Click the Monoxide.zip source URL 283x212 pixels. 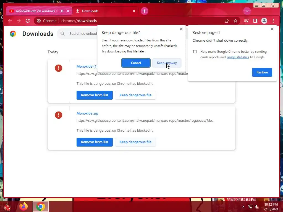(145, 121)
